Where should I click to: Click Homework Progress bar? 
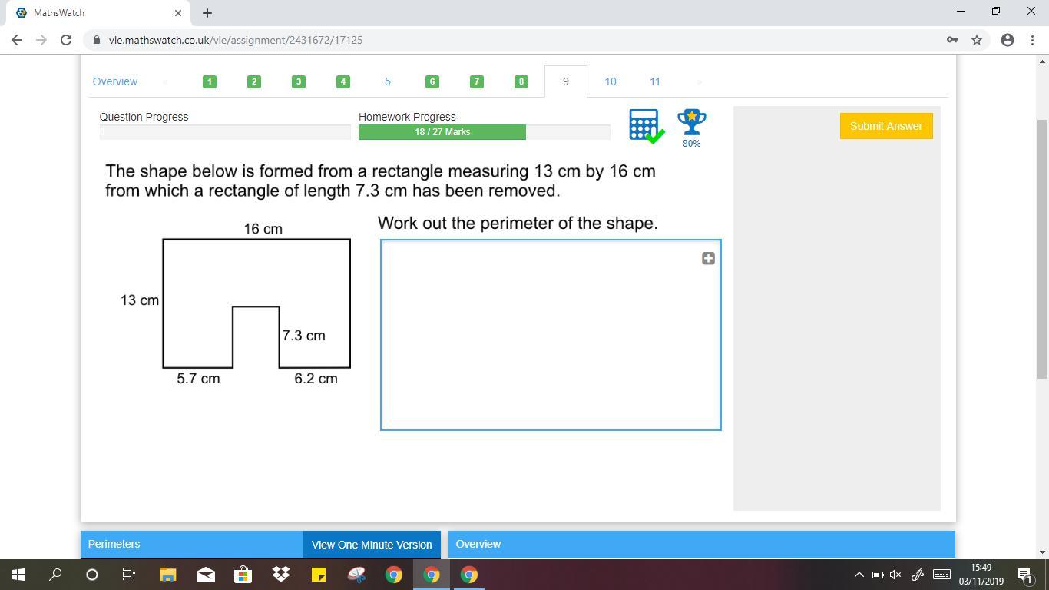(x=484, y=132)
